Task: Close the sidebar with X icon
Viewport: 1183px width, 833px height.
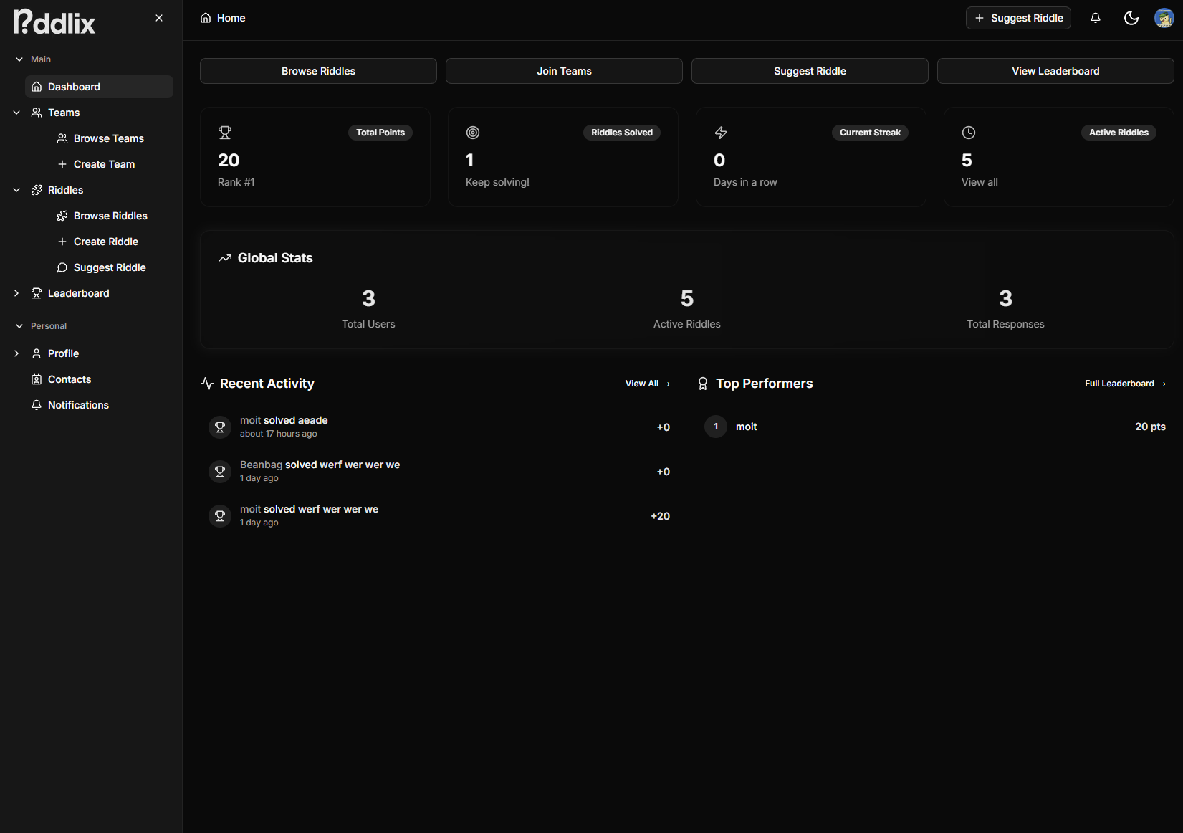Action: pos(159,18)
